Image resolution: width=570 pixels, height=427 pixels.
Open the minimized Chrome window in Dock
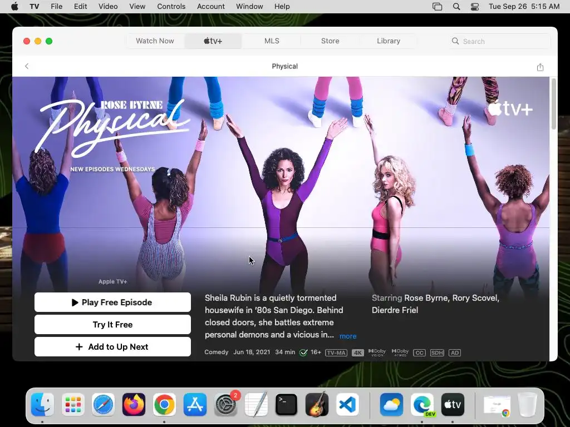[497, 405]
